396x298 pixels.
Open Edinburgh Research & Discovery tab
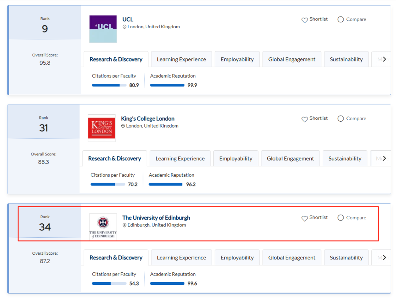coord(116,258)
